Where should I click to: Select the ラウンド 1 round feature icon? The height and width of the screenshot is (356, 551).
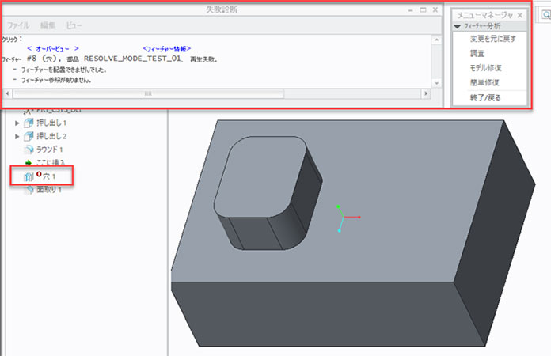(x=30, y=150)
